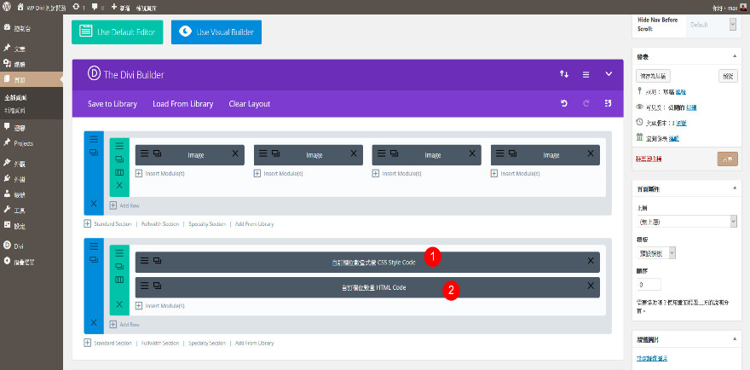The width and height of the screenshot is (750, 370).
Task: Collapse the Page Attributes (頁面屬性) box
Action: tap(735, 189)
